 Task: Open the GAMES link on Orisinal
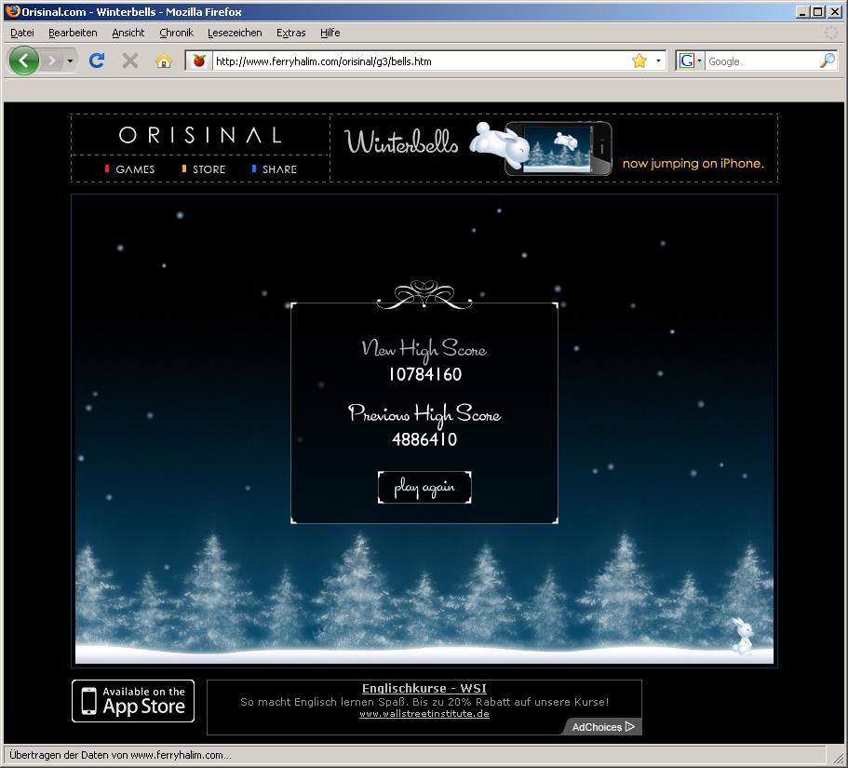(134, 169)
